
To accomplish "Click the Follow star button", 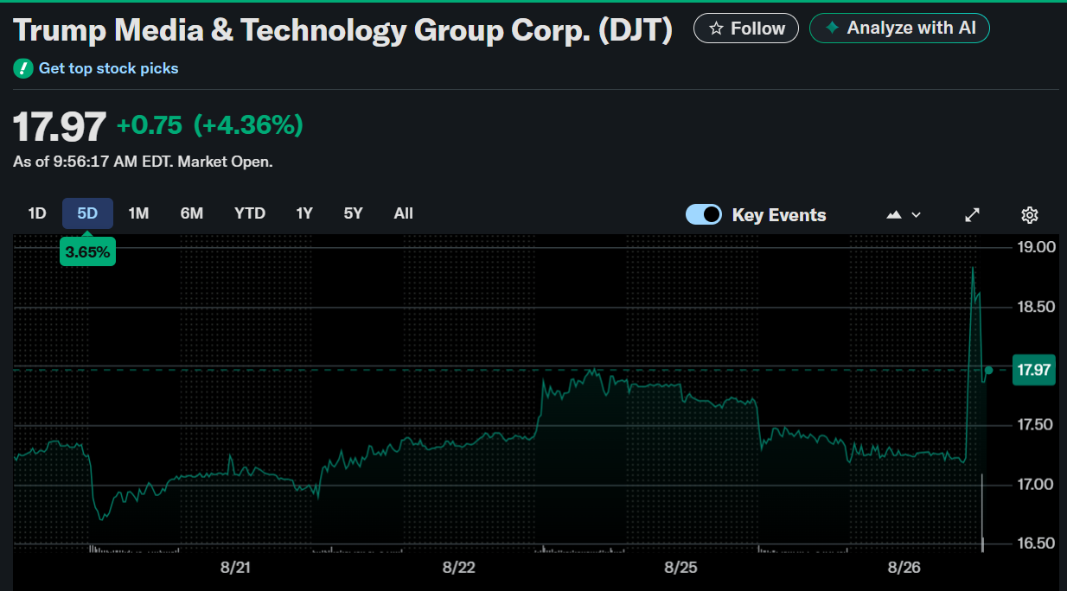I will (745, 29).
